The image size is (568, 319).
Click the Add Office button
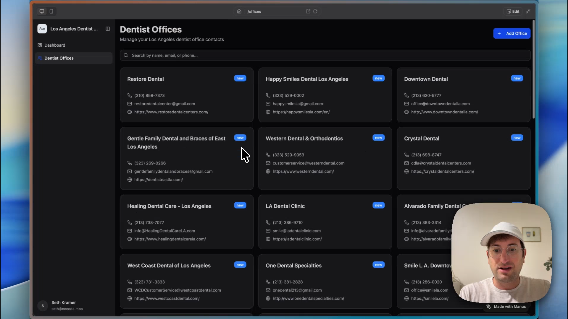click(511, 33)
